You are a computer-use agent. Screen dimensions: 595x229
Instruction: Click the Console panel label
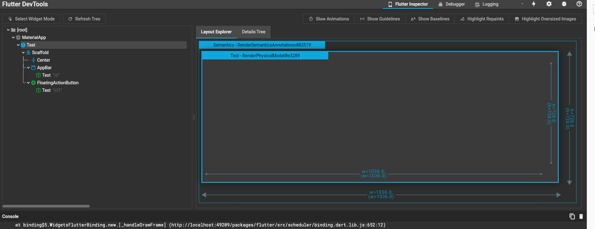click(x=10, y=216)
